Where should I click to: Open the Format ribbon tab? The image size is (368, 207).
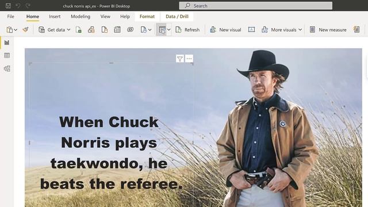[147, 17]
